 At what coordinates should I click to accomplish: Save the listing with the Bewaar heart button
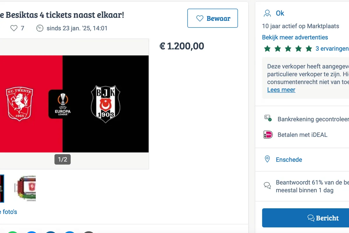pos(213,18)
